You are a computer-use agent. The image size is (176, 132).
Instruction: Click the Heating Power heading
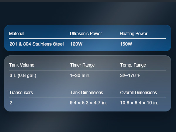pos(133,34)
